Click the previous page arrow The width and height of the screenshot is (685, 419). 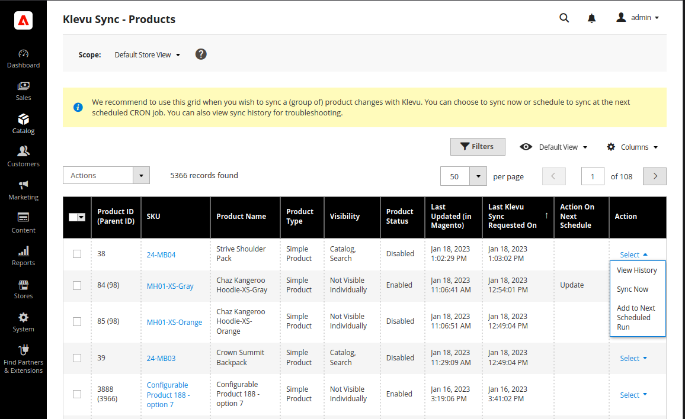tap(553, 176)
